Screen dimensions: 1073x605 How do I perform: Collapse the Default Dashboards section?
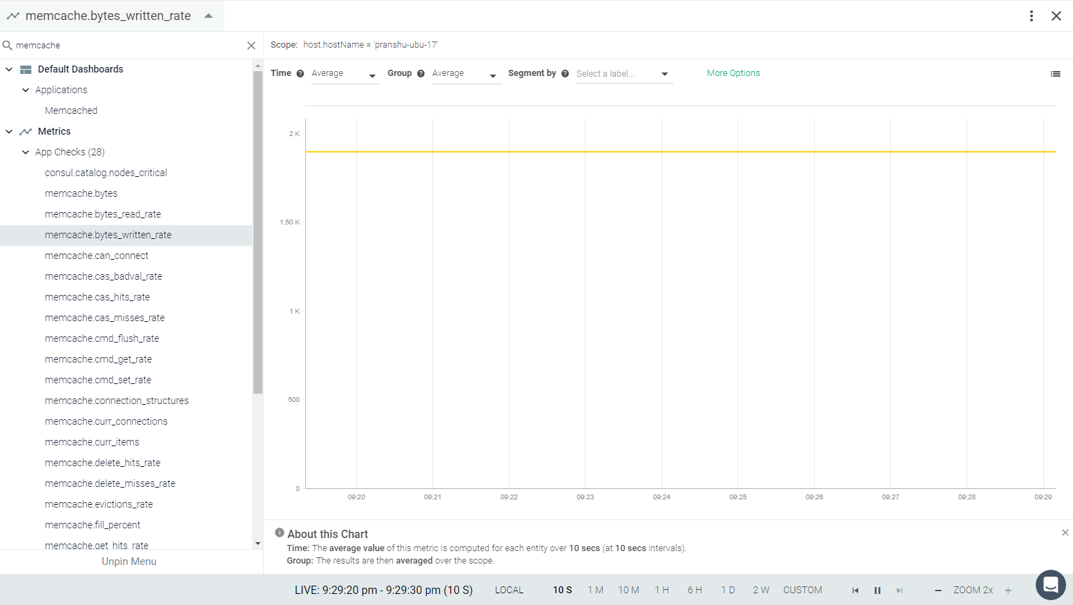pos(9,70)
